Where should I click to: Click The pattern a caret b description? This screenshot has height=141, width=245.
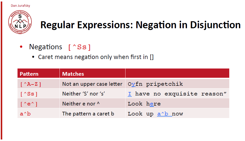click(x=88, y=114)
